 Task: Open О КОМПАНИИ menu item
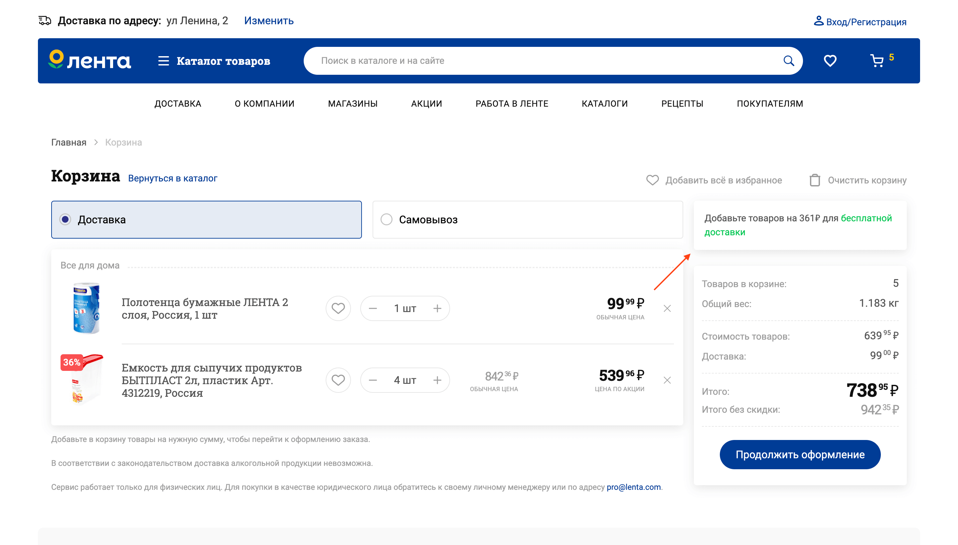(x=264, y=104)
